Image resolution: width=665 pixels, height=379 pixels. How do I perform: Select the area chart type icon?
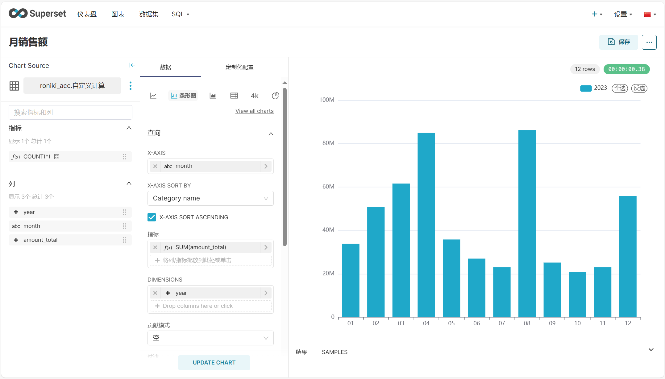(213, 96)
